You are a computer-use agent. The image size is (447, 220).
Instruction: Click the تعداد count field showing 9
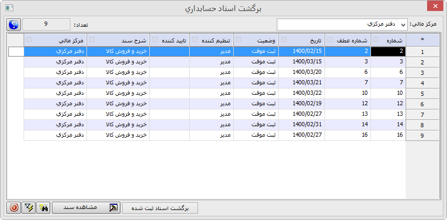click(46, 25)
